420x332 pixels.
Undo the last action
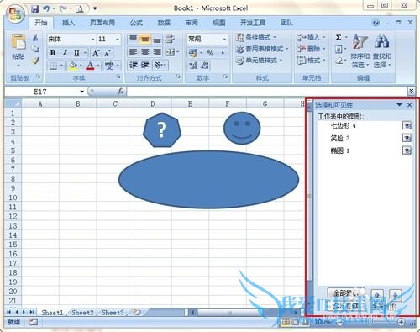tap(46, 8)
